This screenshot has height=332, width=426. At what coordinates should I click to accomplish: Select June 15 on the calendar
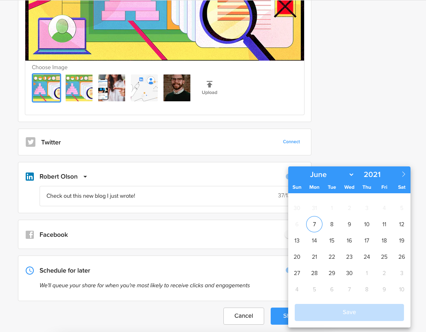[331, 240]
